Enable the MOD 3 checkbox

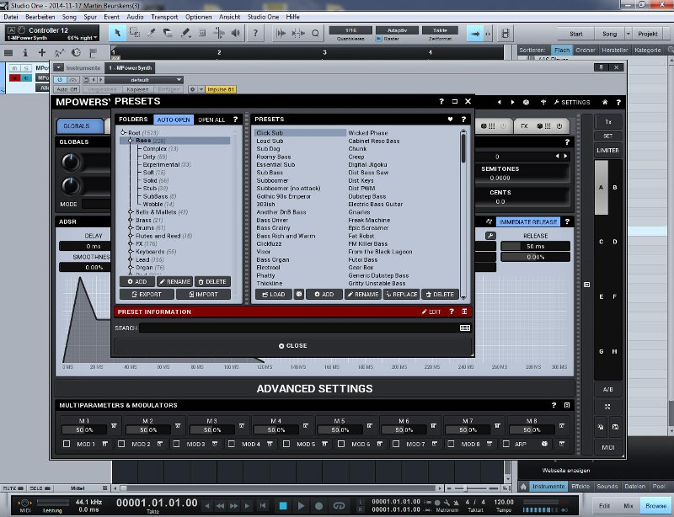pos(176,444)
